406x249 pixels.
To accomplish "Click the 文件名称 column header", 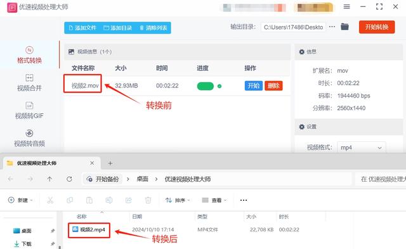I will (x=83, y=68).
